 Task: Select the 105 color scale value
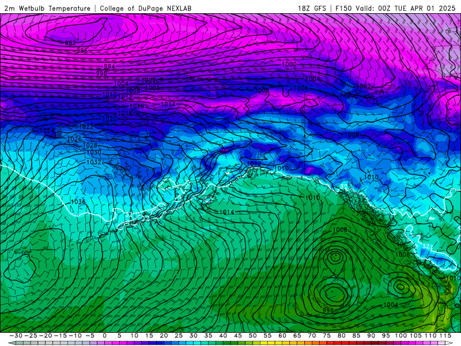pyautogui.click(x=415, y=336)
